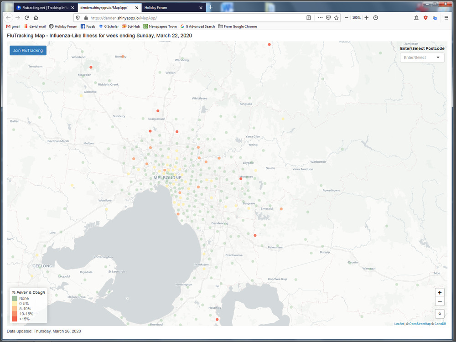
Task: Zoom in the map with plus button
Action: pyautogui.click(x=440, y=293)
